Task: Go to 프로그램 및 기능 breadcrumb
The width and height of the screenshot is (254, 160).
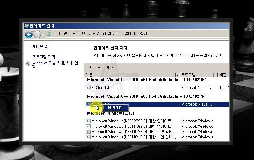Action: coord(106,34)
